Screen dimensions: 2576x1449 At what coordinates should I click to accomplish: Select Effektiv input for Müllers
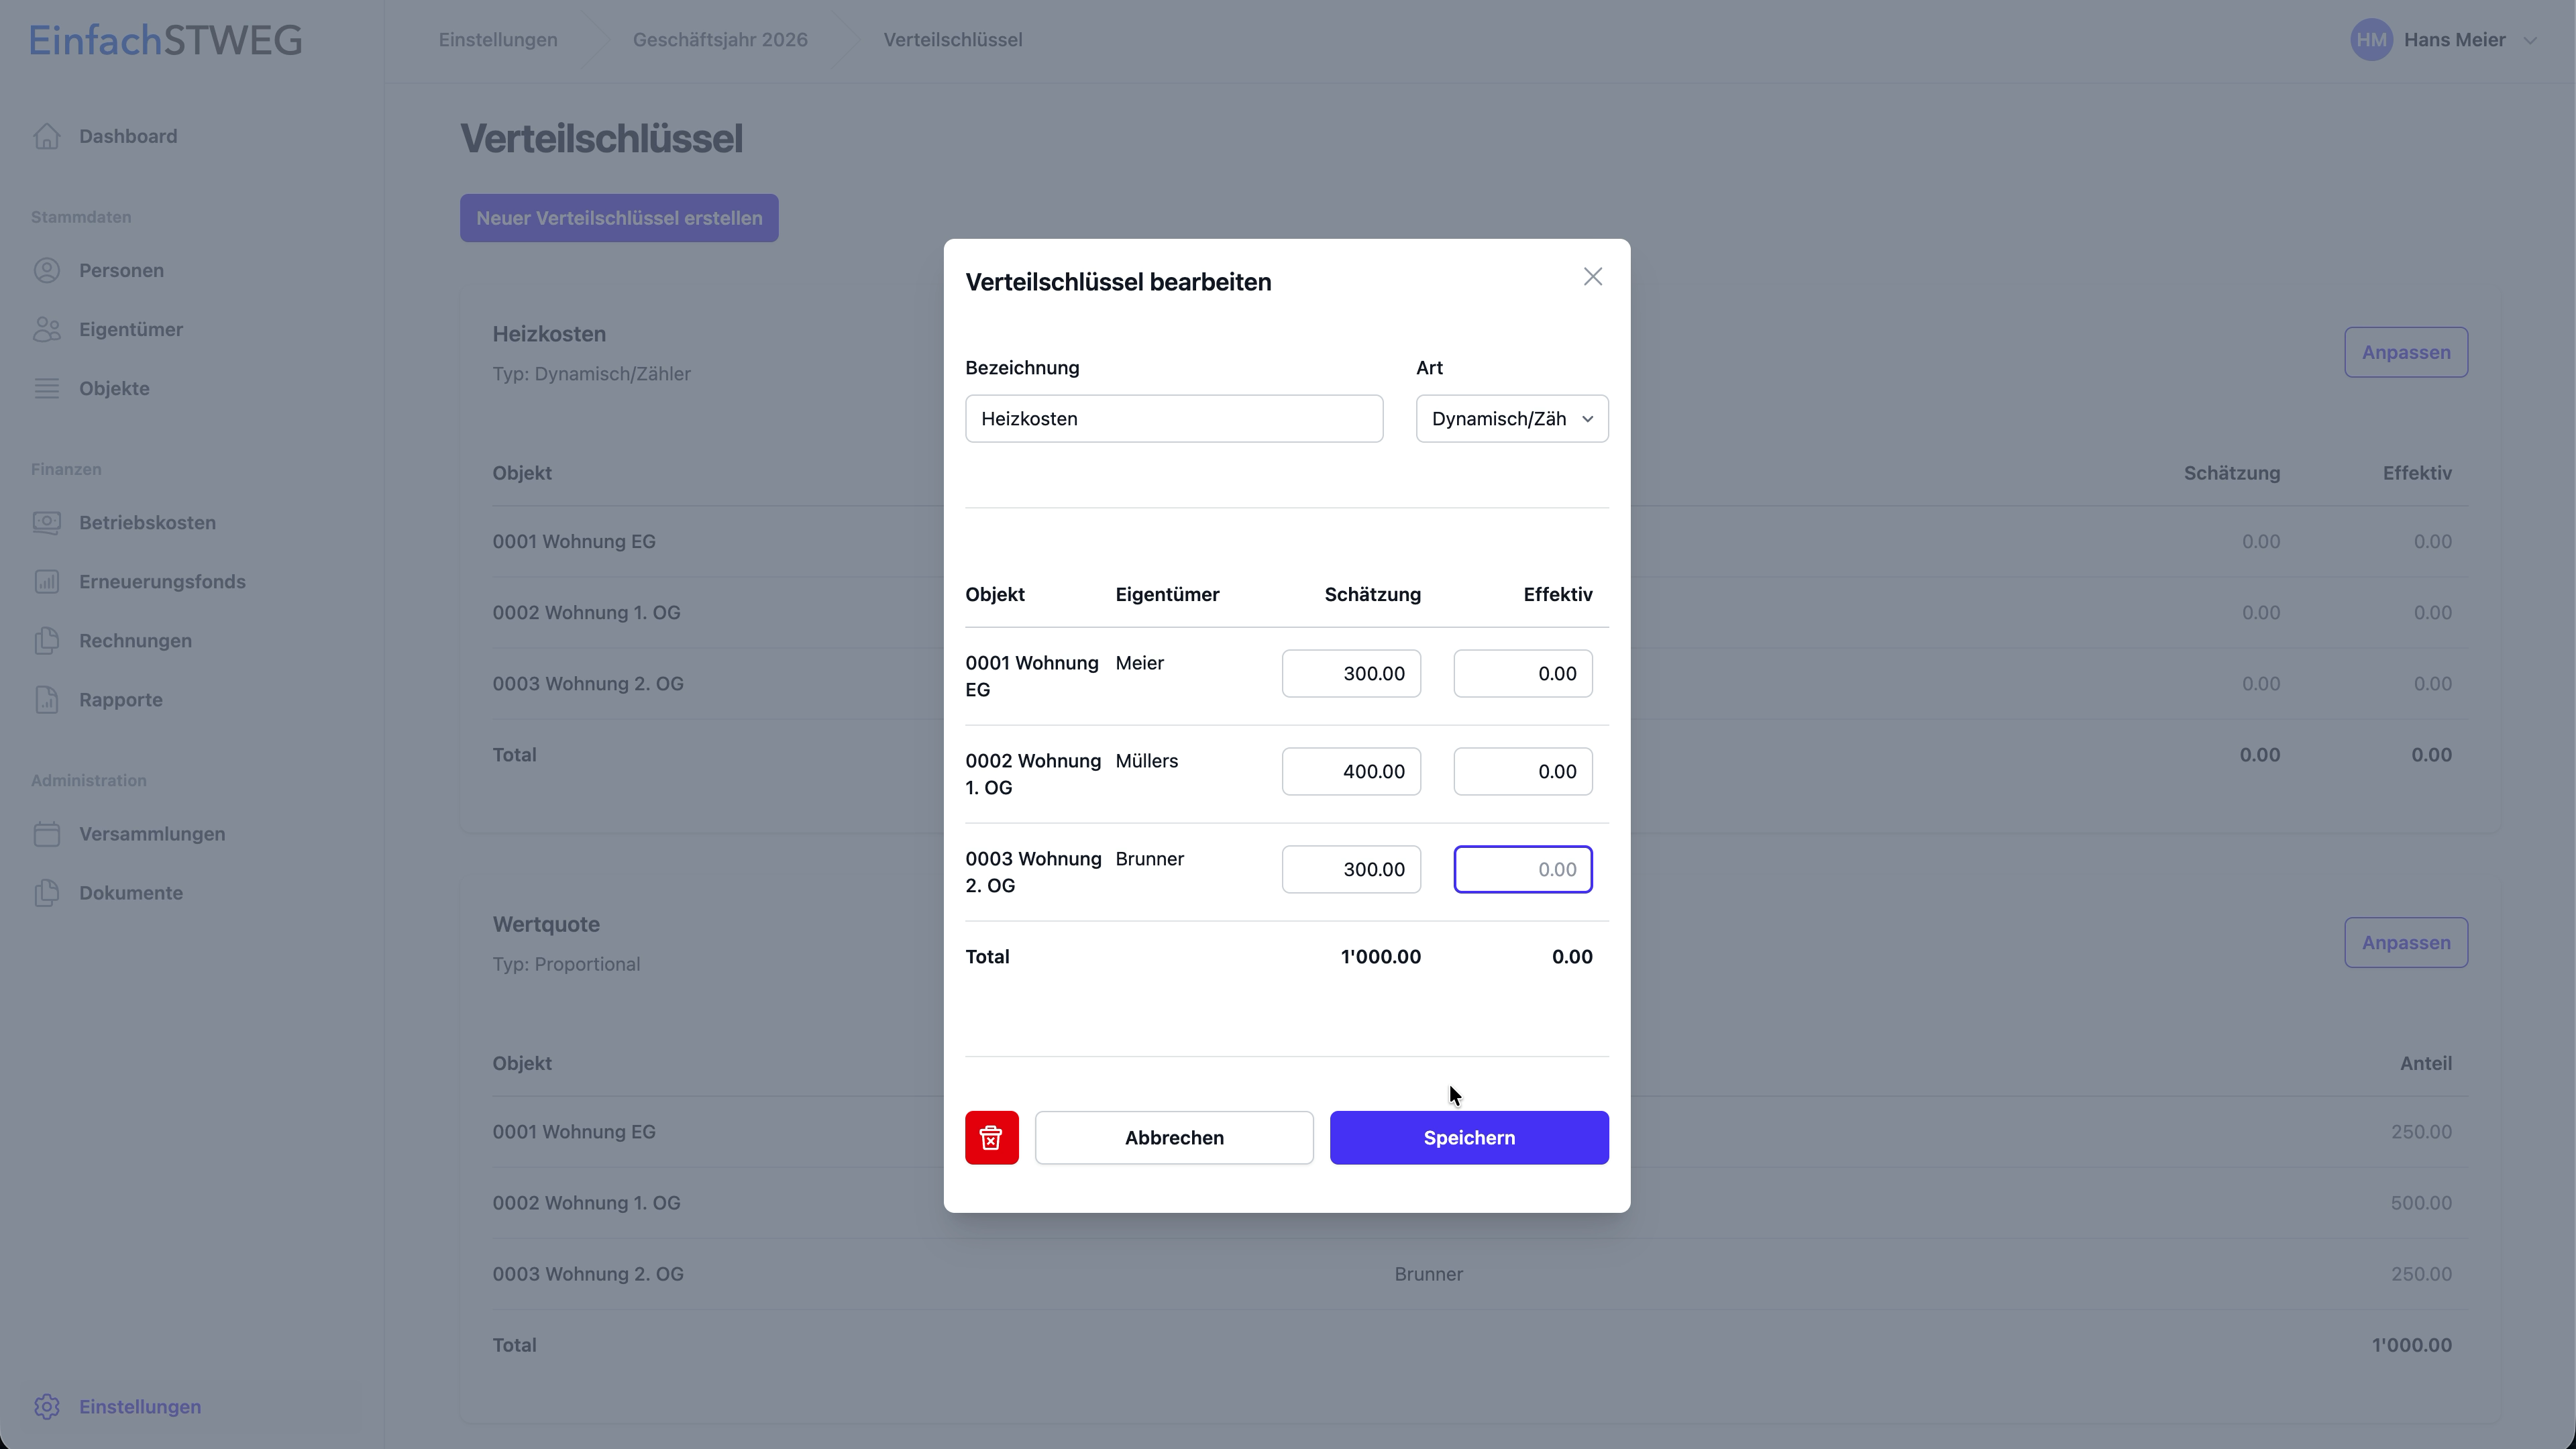pyautogui.click(x=1521, y=771)
